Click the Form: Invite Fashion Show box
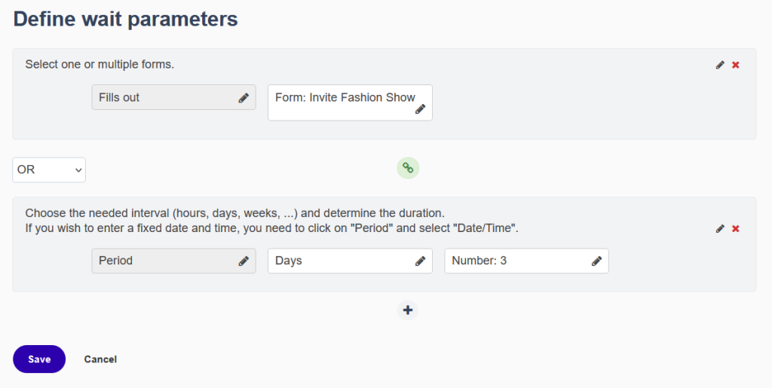This screenshot has height=388, width=772. (350, 102)
